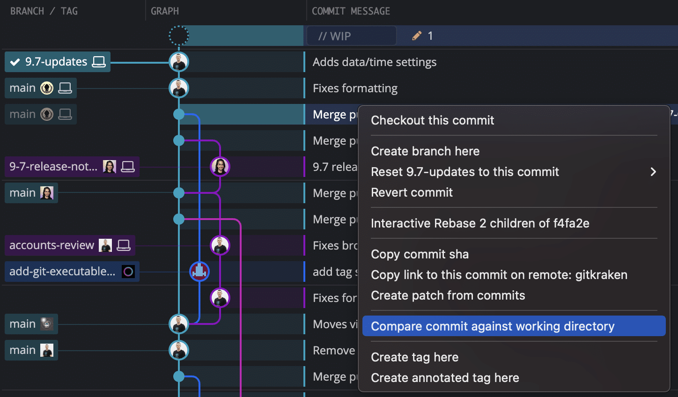678x397 pixels.
Task: Select Checkout this commit
Action: tap(432, 120)
